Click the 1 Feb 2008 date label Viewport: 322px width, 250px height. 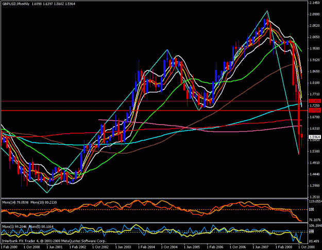click(283, 247)
